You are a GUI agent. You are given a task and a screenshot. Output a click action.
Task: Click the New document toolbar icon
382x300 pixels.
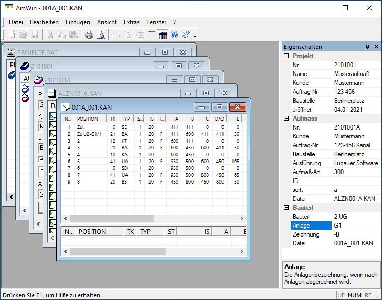pyautogui.click(x=12, y=35)
